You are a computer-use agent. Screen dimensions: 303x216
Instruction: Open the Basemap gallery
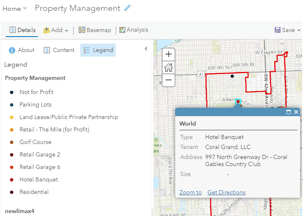pos(95,30)
